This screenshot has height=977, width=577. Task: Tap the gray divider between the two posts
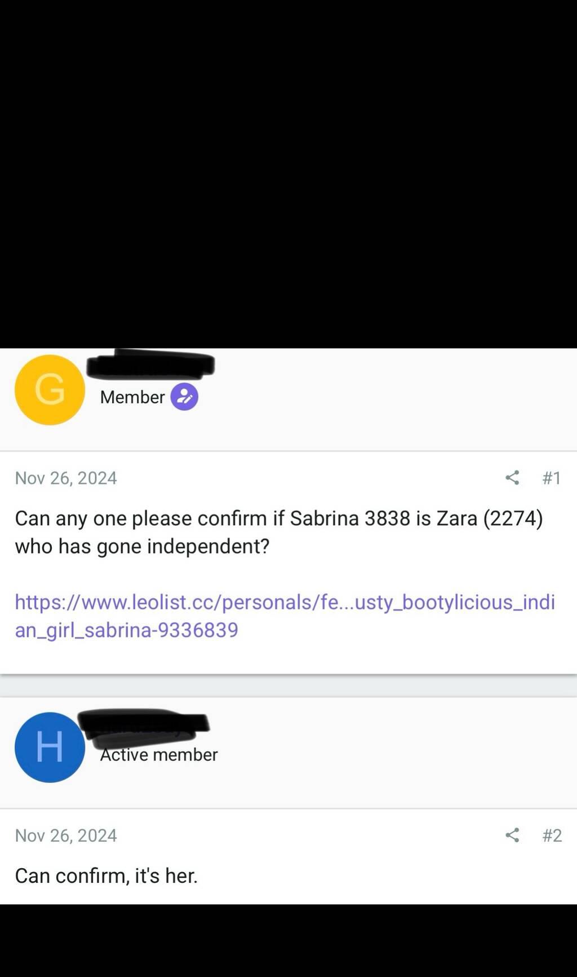[x=288, y=685]
